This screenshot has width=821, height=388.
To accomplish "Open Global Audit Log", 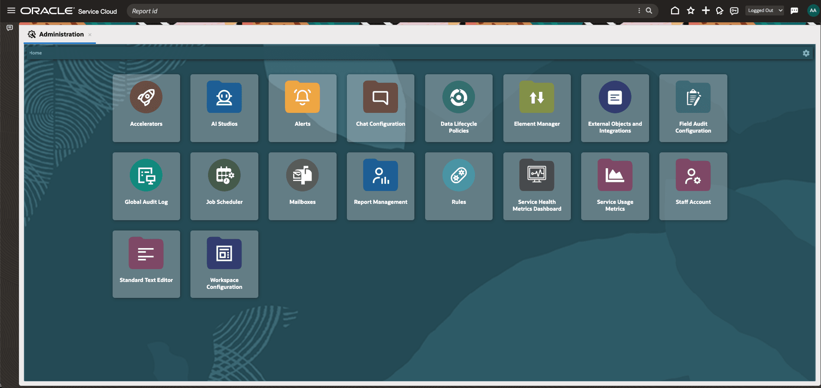I will 146,186.
